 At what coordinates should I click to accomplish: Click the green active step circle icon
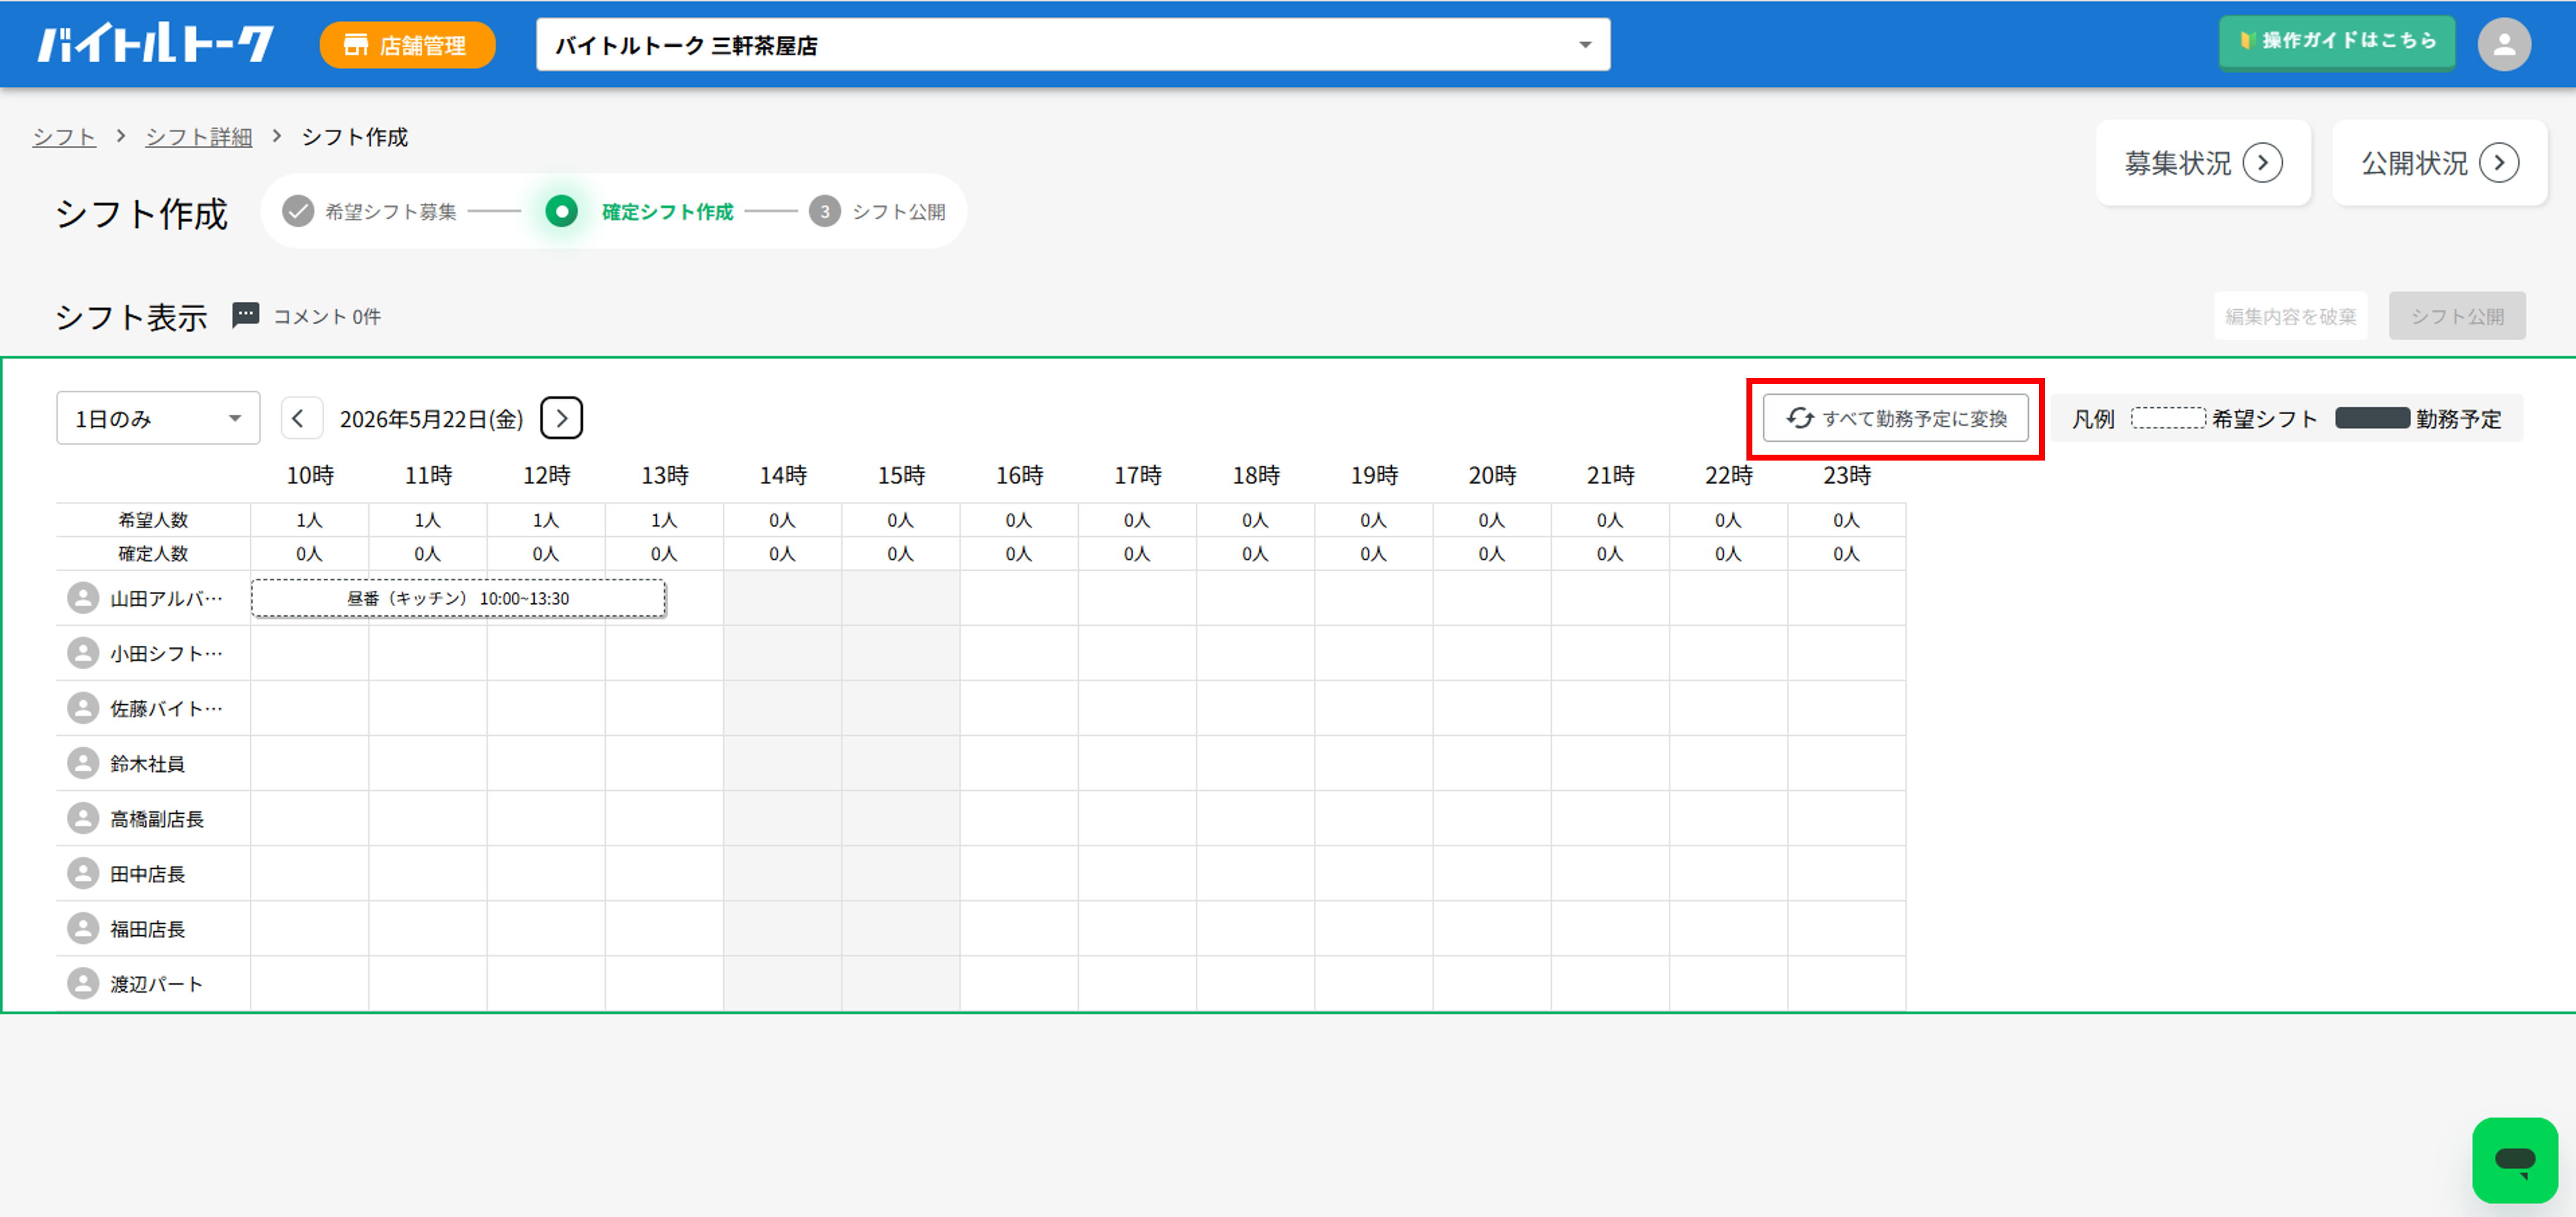562,212
